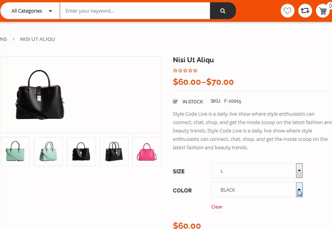Open the Size dropdown arrow

(299, 171)
